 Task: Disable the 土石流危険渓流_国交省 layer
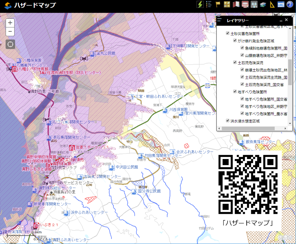(242, 84)
